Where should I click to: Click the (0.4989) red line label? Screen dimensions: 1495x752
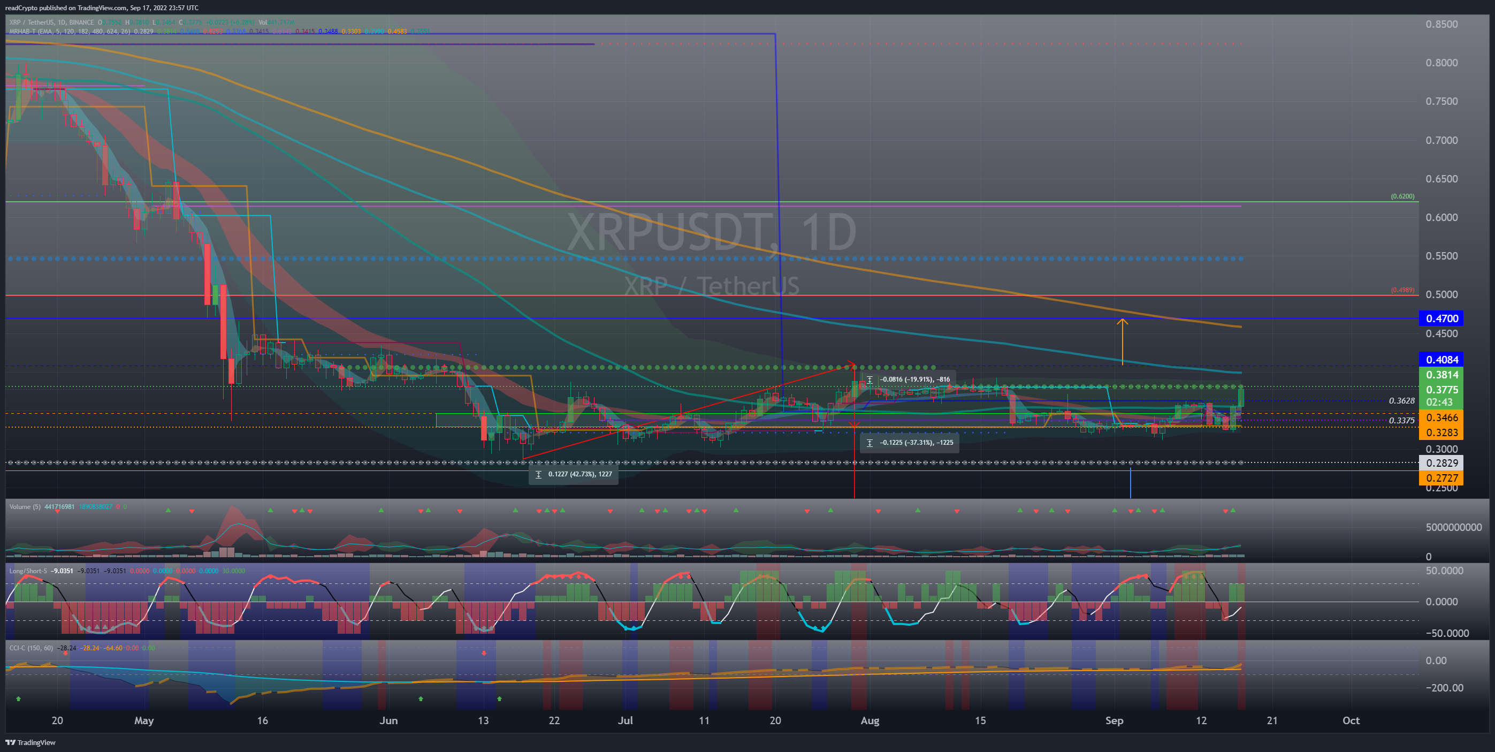pos(1402,290)
